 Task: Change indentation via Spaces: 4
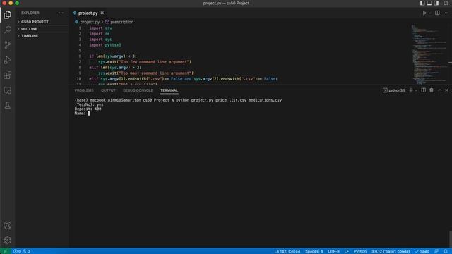314,251
